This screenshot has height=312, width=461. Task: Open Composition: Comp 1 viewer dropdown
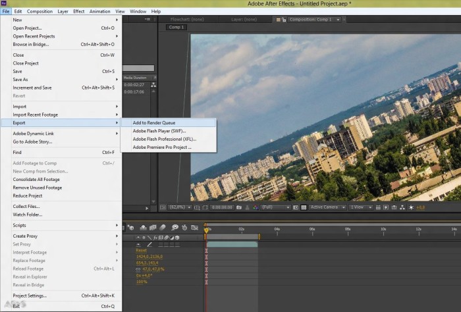(x=314, y=20)
